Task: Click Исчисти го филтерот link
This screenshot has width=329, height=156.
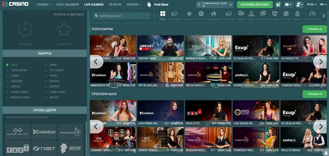Action: coord(69,14)
